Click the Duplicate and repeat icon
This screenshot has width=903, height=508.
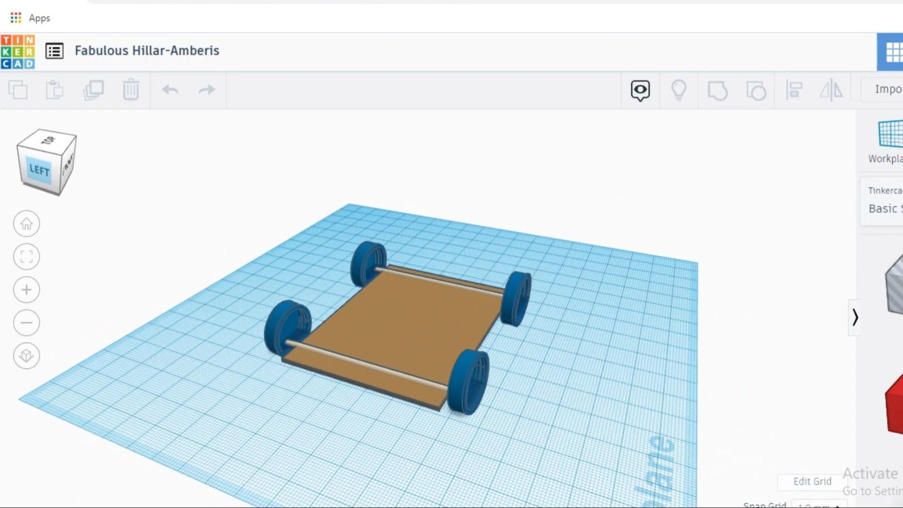click(93, 89)
